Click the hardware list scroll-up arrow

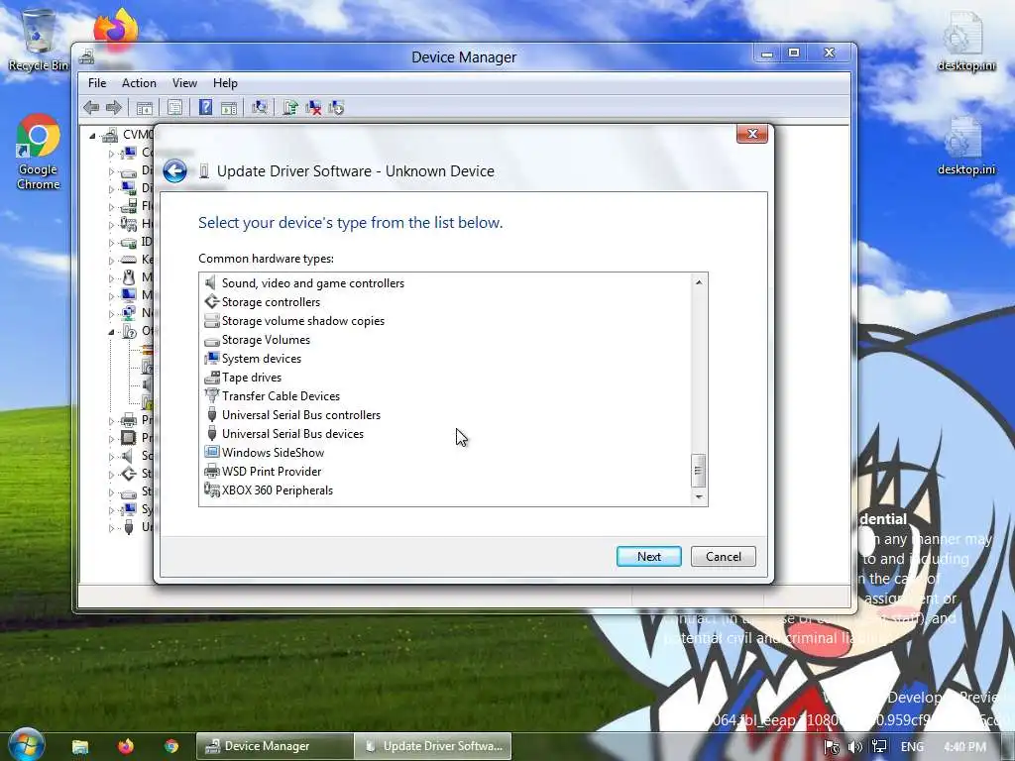click(x=698, y=282)
